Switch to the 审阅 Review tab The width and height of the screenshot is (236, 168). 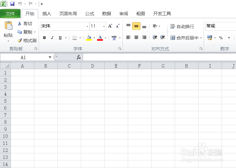[123, 14]
